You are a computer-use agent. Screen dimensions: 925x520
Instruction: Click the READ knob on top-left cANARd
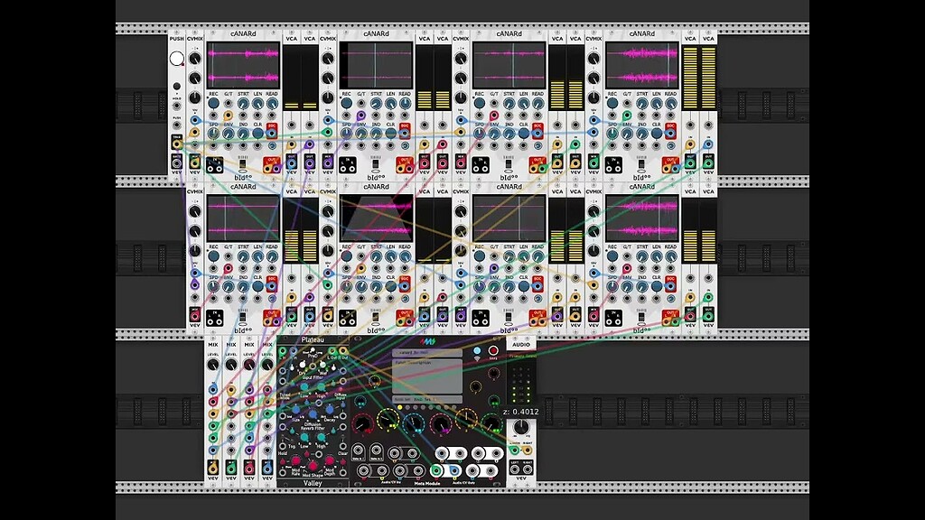(272, 104)
